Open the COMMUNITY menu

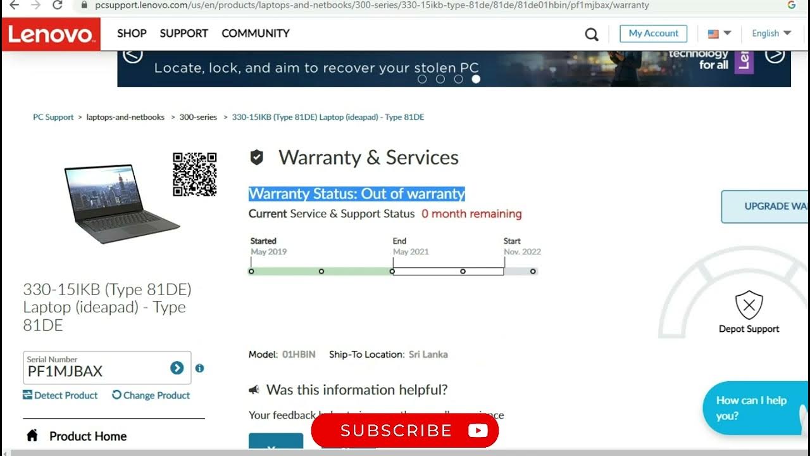256,34
